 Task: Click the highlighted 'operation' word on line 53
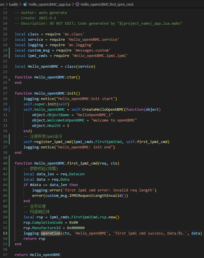(x=51, y=233)
